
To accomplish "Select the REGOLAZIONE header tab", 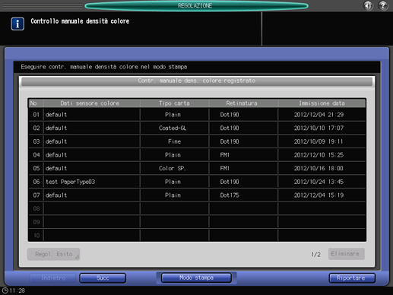I will click(x=196, y=5).
